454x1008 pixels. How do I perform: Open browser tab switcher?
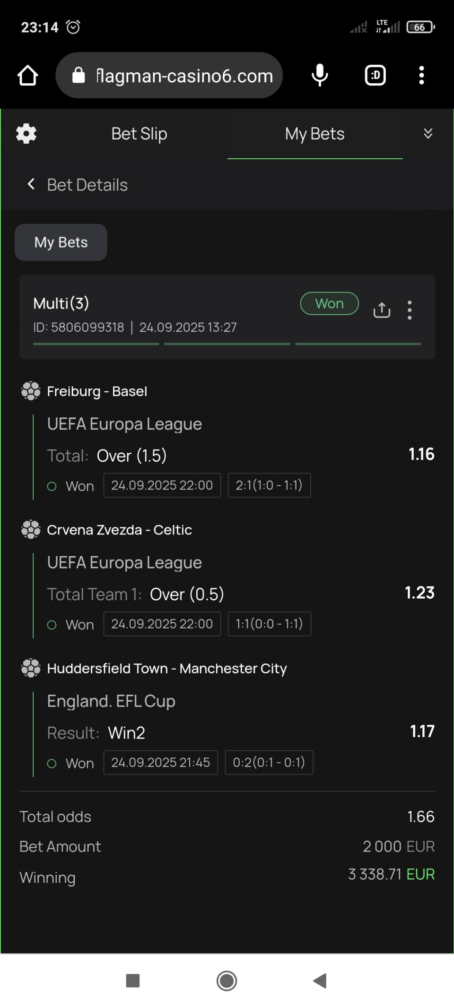click(375, 76)
